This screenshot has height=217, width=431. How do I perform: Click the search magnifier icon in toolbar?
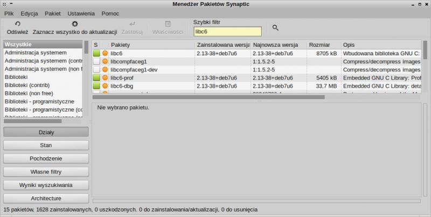point(275,27)
